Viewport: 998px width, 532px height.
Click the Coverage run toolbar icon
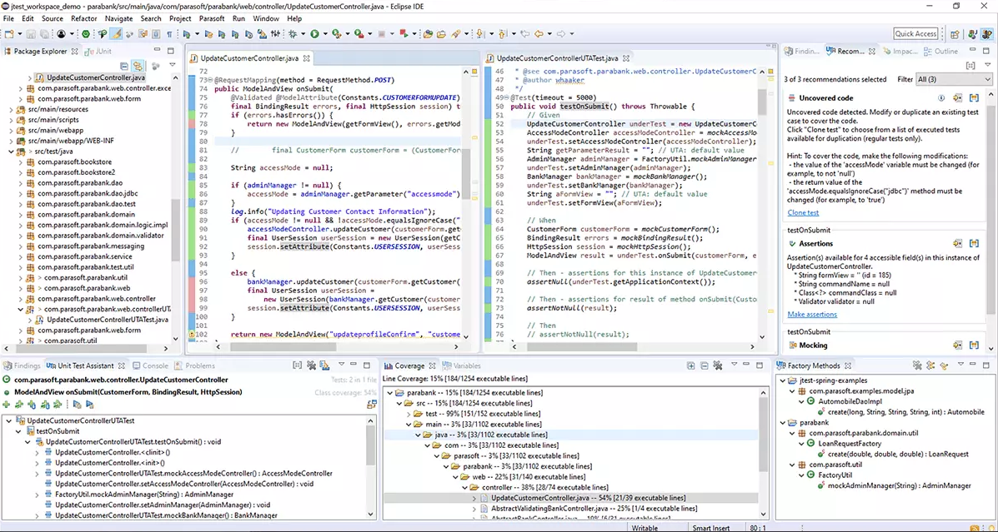point(336,33)
